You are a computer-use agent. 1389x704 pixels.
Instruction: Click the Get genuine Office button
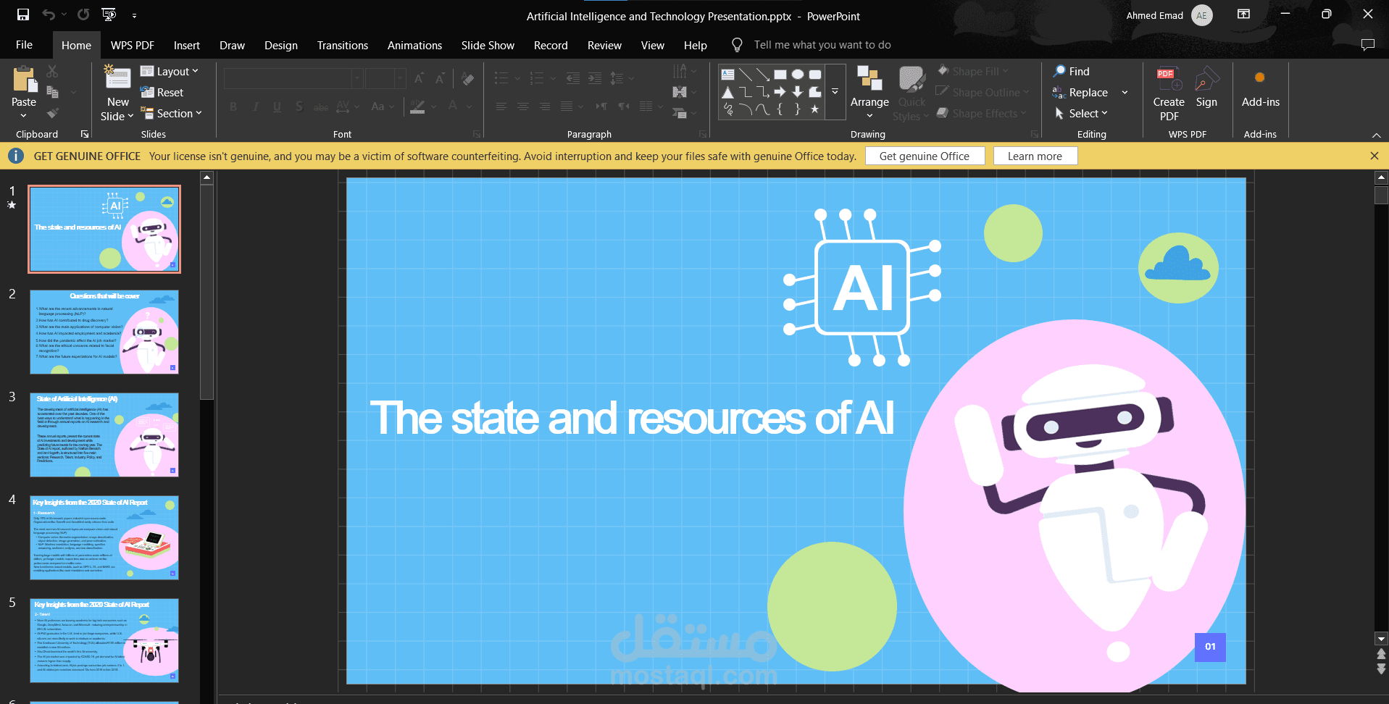pyautogui.click(x=925, y=156)
